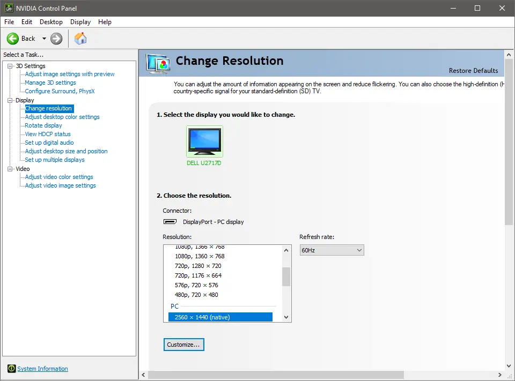Click the NVIDIA Control Panel title icon
This screenshot has height=381, width=515.
tap(9, 8)
